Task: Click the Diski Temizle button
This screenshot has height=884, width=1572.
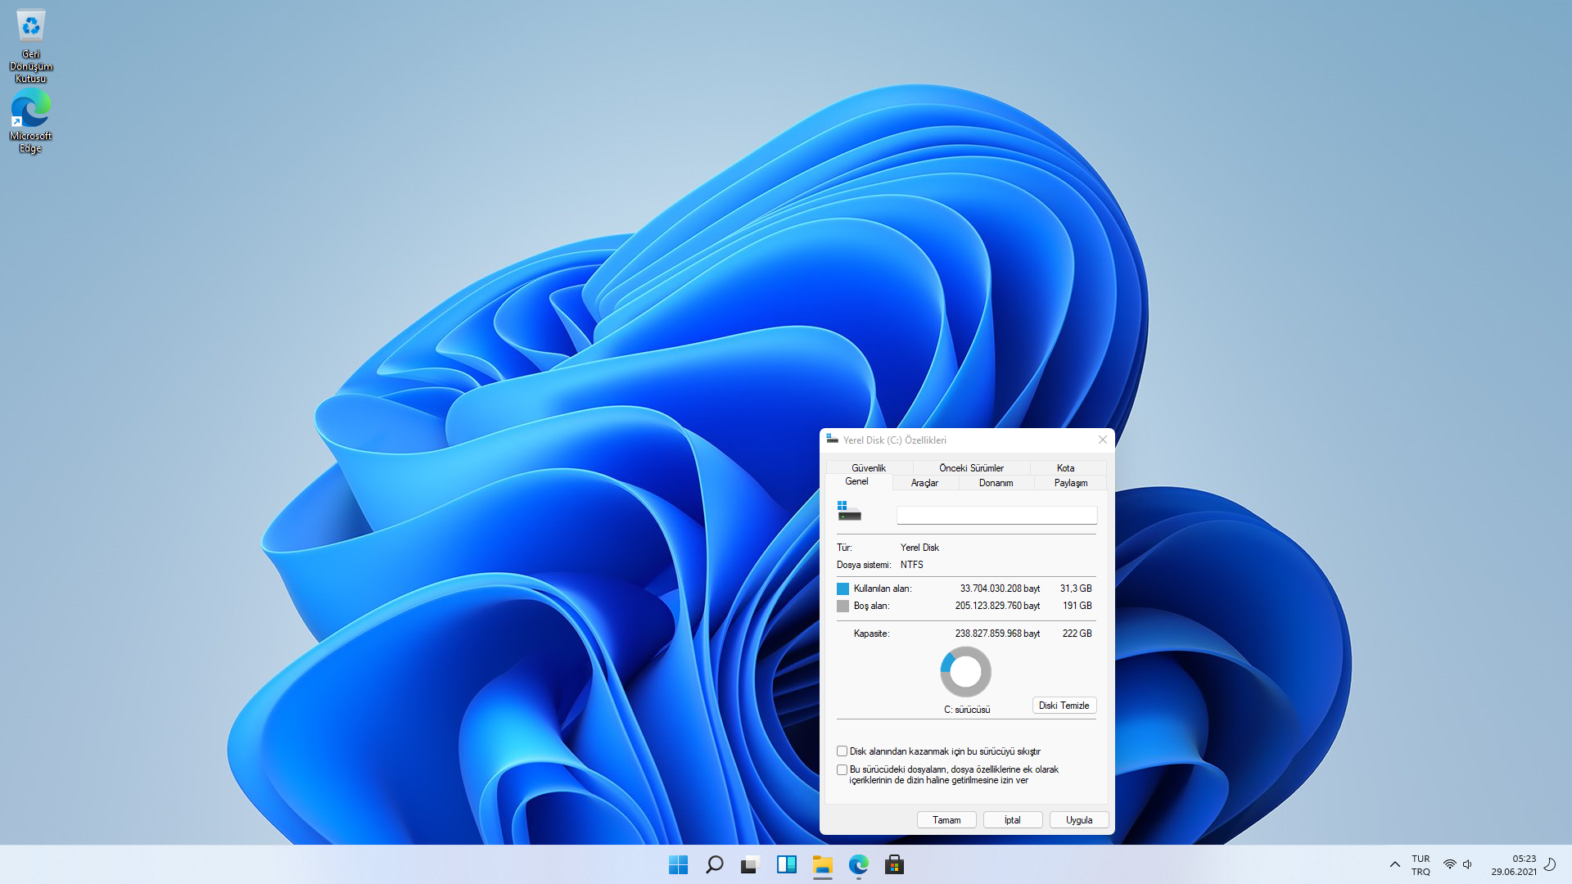Action: click(x=1064, y=706)
